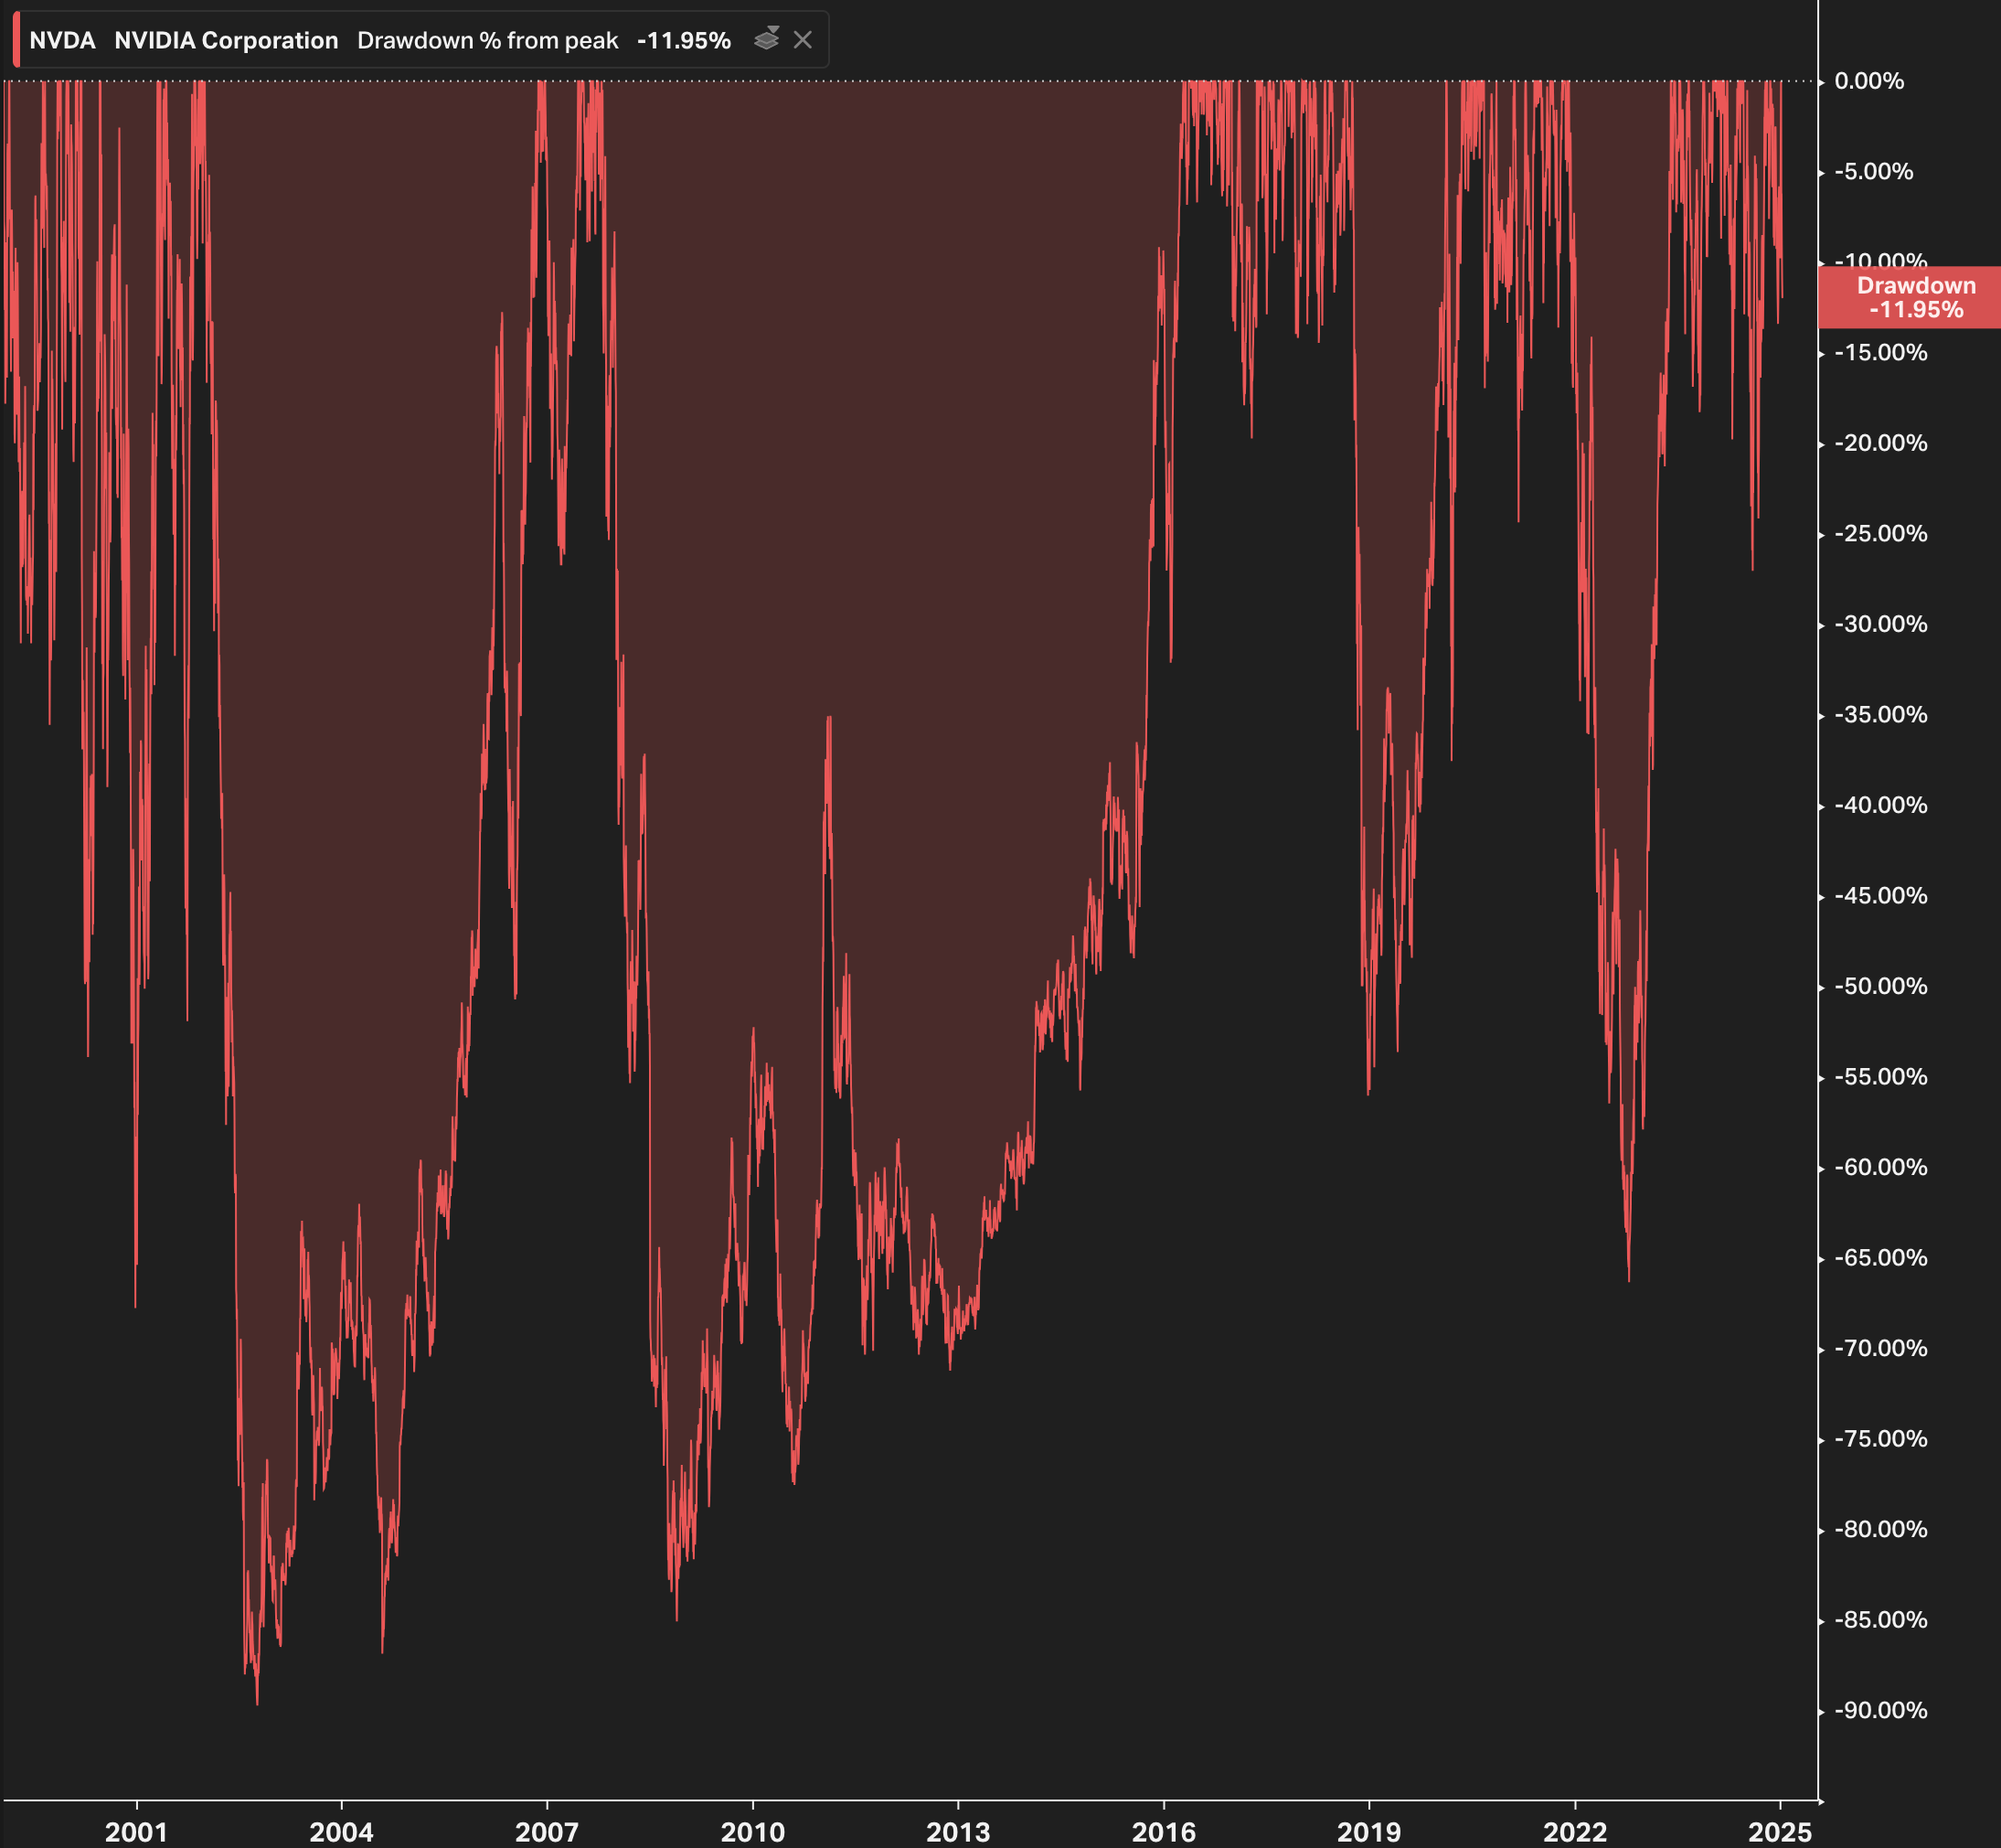This screenshot has height=1848, width=2001.
Task: Remove the NVDA series with the X icon
Action: pos(803,40)
